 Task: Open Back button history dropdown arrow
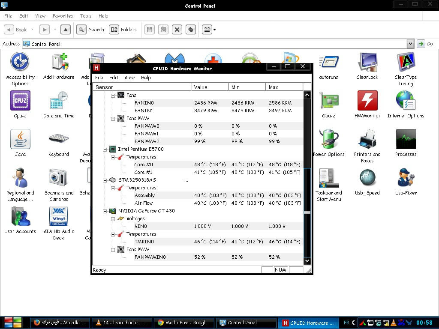[x=32, y=30]
